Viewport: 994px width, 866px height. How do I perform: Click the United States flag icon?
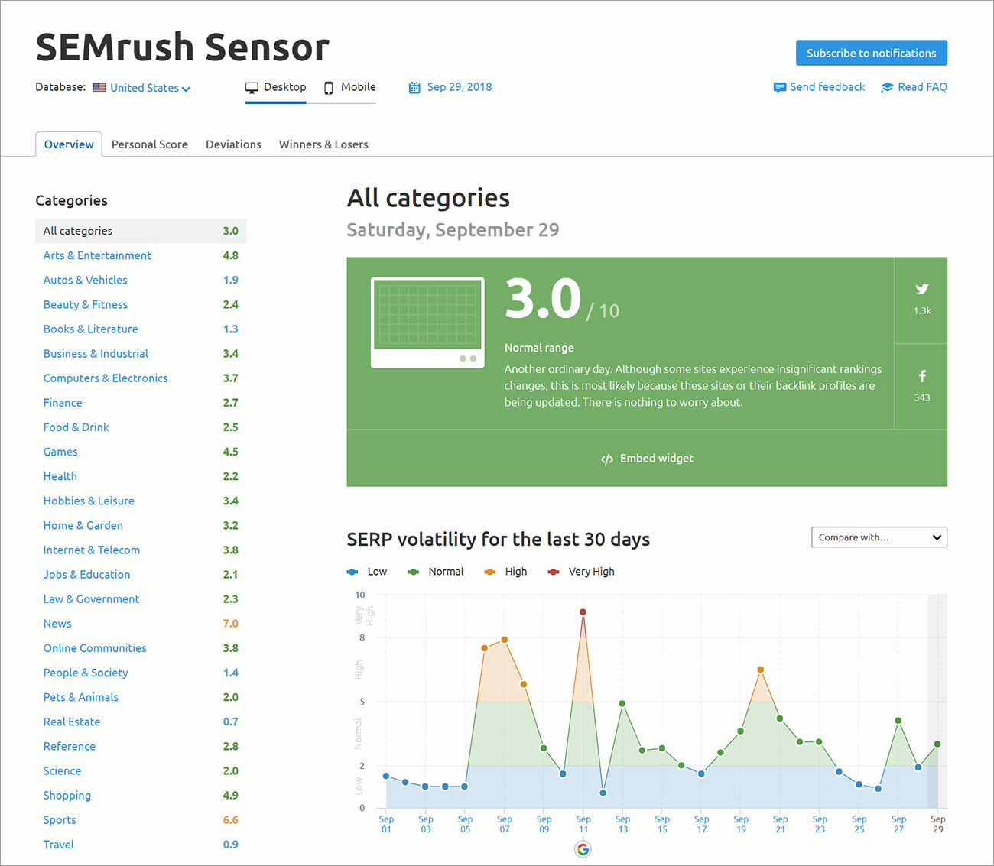(99, 88)
